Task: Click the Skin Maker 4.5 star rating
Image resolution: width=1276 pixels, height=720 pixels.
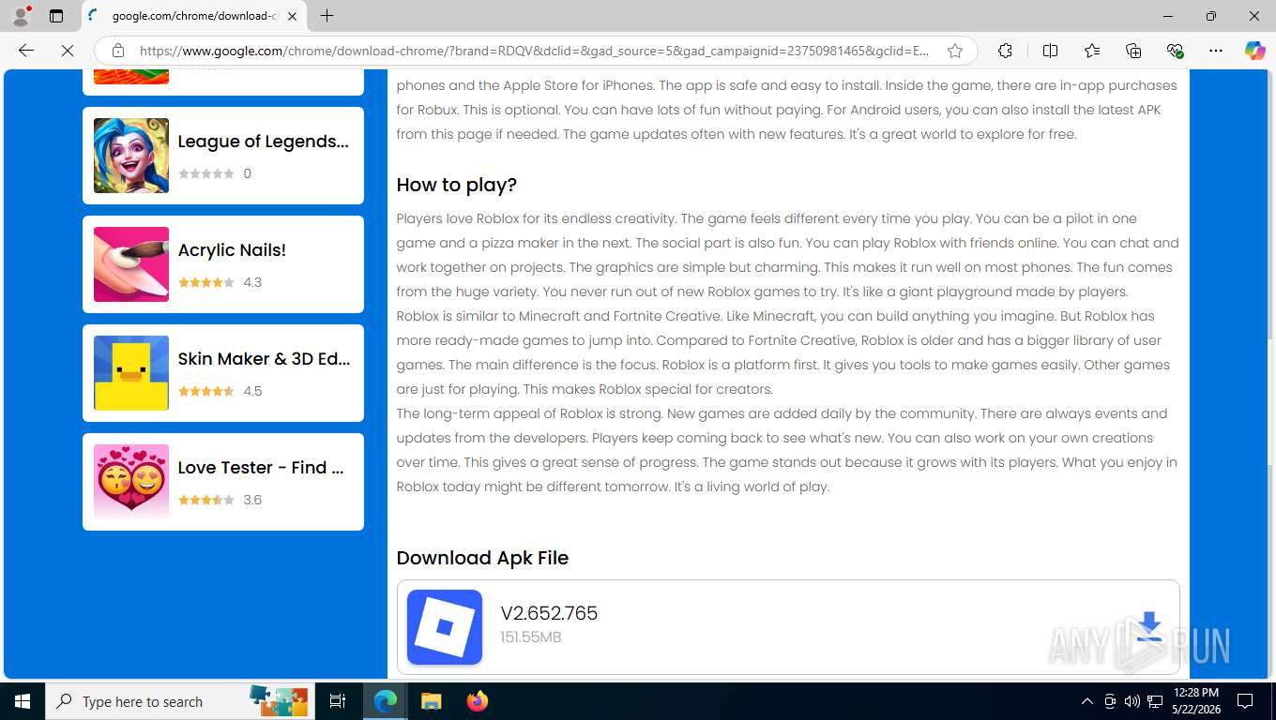Action: [206, 391]
